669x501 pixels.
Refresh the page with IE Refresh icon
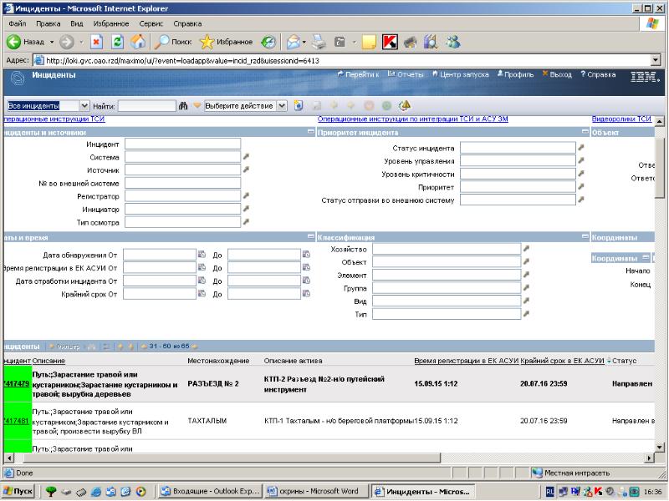click(117, 42)
